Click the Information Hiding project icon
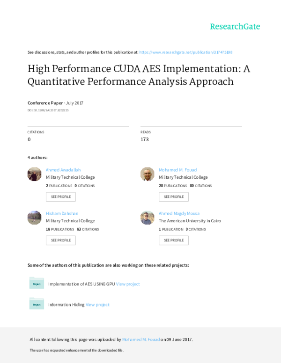This screenshot has width=281, height=363. click(37, 304)
